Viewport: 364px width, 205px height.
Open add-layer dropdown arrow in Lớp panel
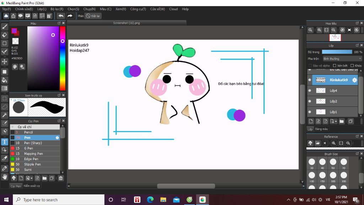coord(336,121)
